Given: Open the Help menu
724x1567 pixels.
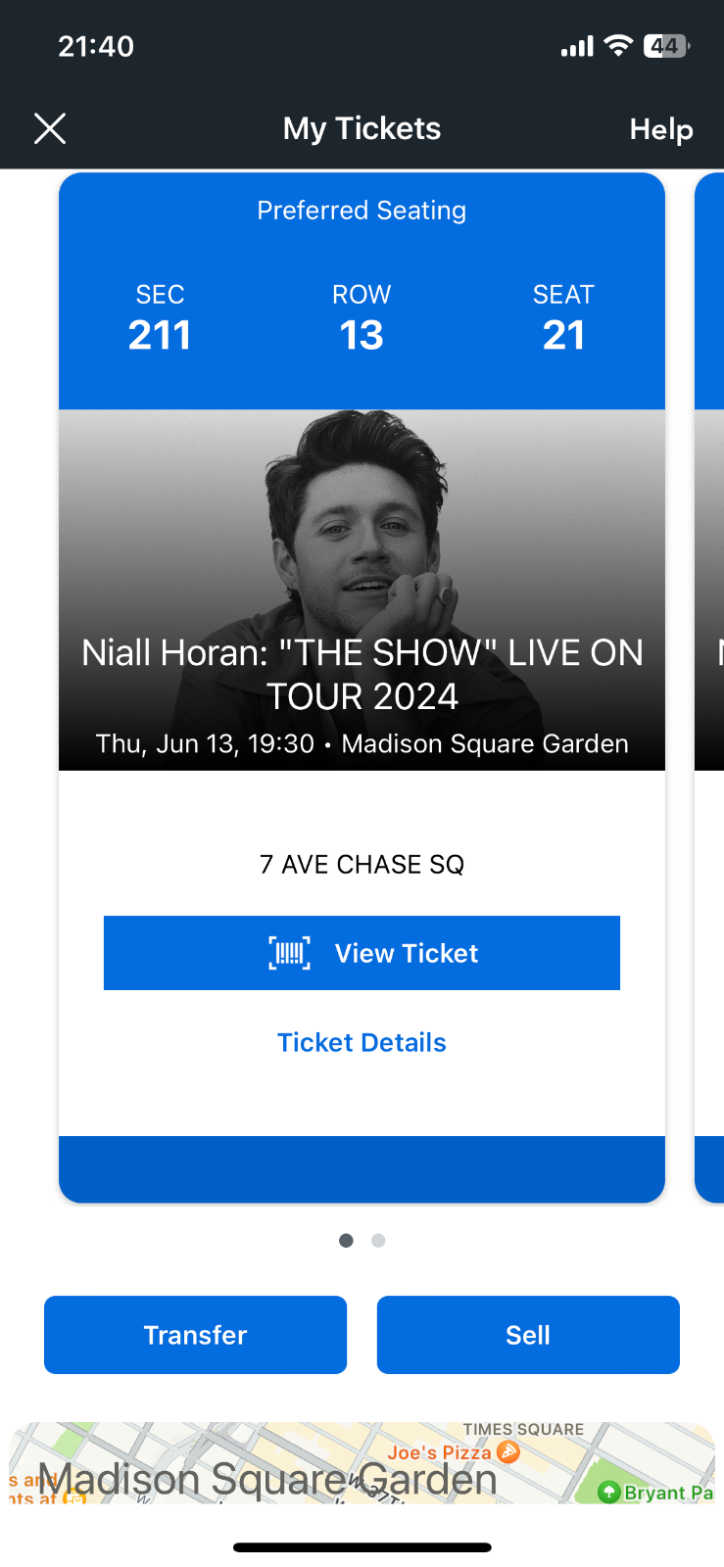Looking at the screenshot, I should [660, 129].
